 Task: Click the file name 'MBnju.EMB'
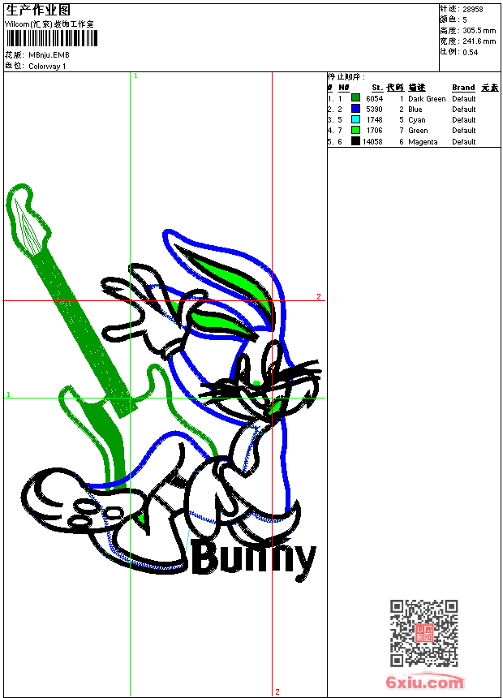coord(49,55)
